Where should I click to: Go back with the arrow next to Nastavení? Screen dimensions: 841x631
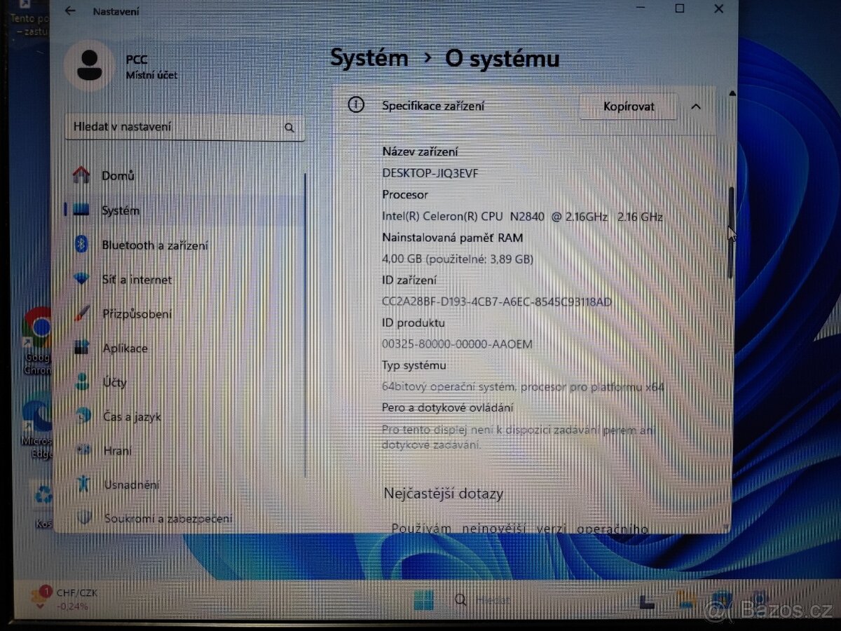pyautogui.click(x=70, y=11)
